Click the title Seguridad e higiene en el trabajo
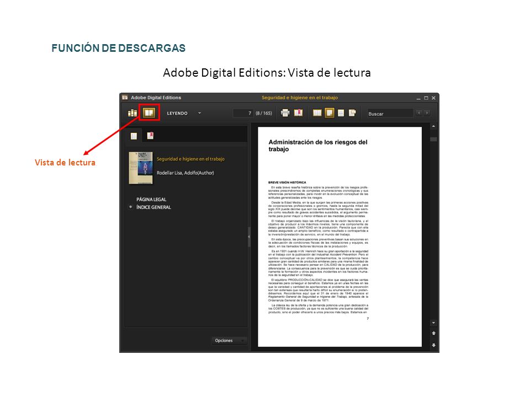This screenshot has width=530, height=397. pos(190,159)
